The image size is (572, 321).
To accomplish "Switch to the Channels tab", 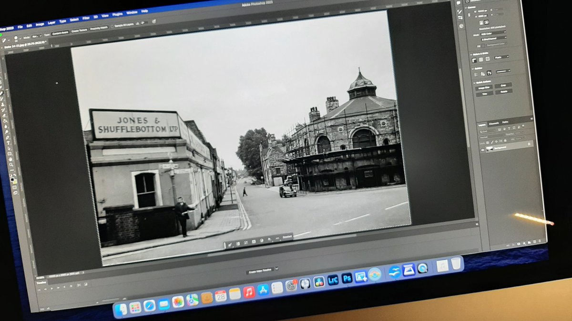I will click(494, 124).
